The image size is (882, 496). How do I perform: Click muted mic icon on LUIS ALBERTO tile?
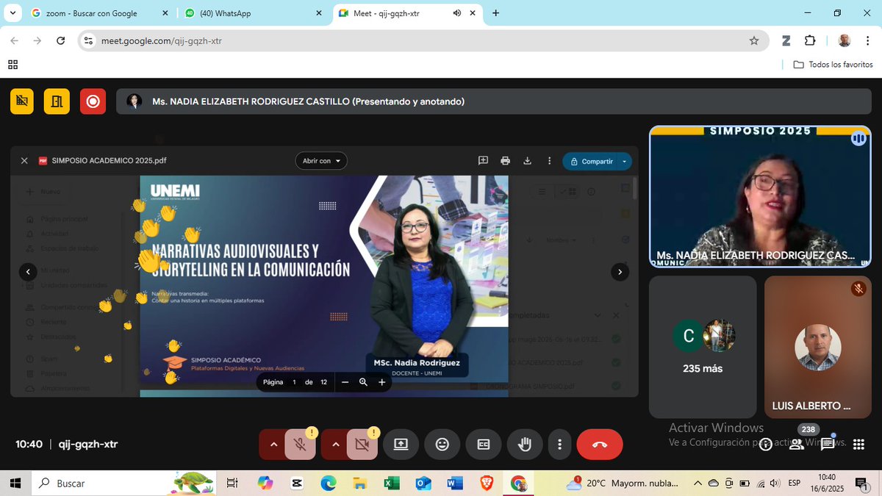pos(858,289)
